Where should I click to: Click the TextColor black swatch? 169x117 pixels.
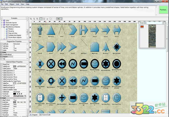[15, 94]
